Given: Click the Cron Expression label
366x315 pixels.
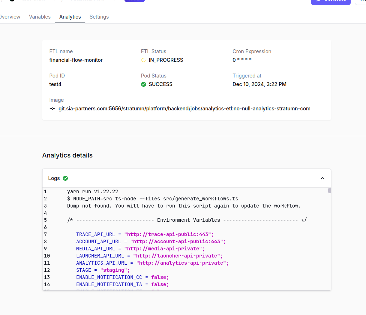Looking at the screenshot, I should point(252,51).
